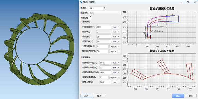The width and height of the screenshot is (198, 99).
Task: Confirm with the 确认 button
Action: coord(178,96)
